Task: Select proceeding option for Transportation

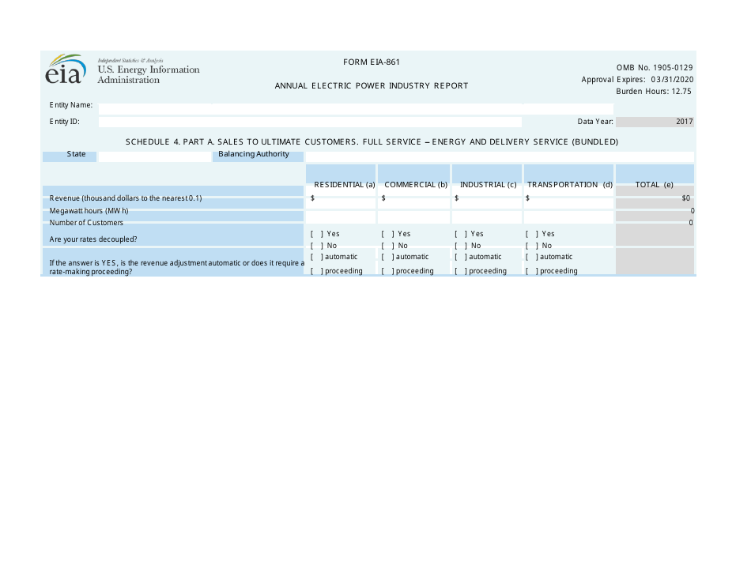Action: (532, 271)
